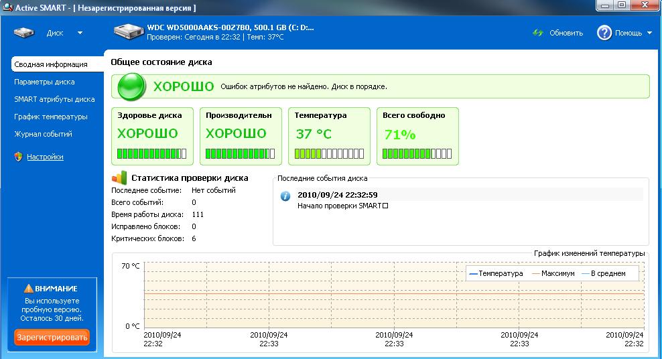This screenshot has width=662, height=359.
Task: Click the hard drive icon beside Диск
Action: (25, 33)
